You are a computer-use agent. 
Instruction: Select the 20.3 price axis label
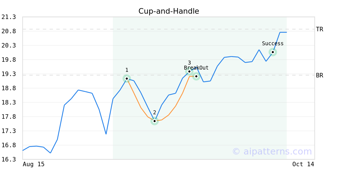click(x=9, y=46)
